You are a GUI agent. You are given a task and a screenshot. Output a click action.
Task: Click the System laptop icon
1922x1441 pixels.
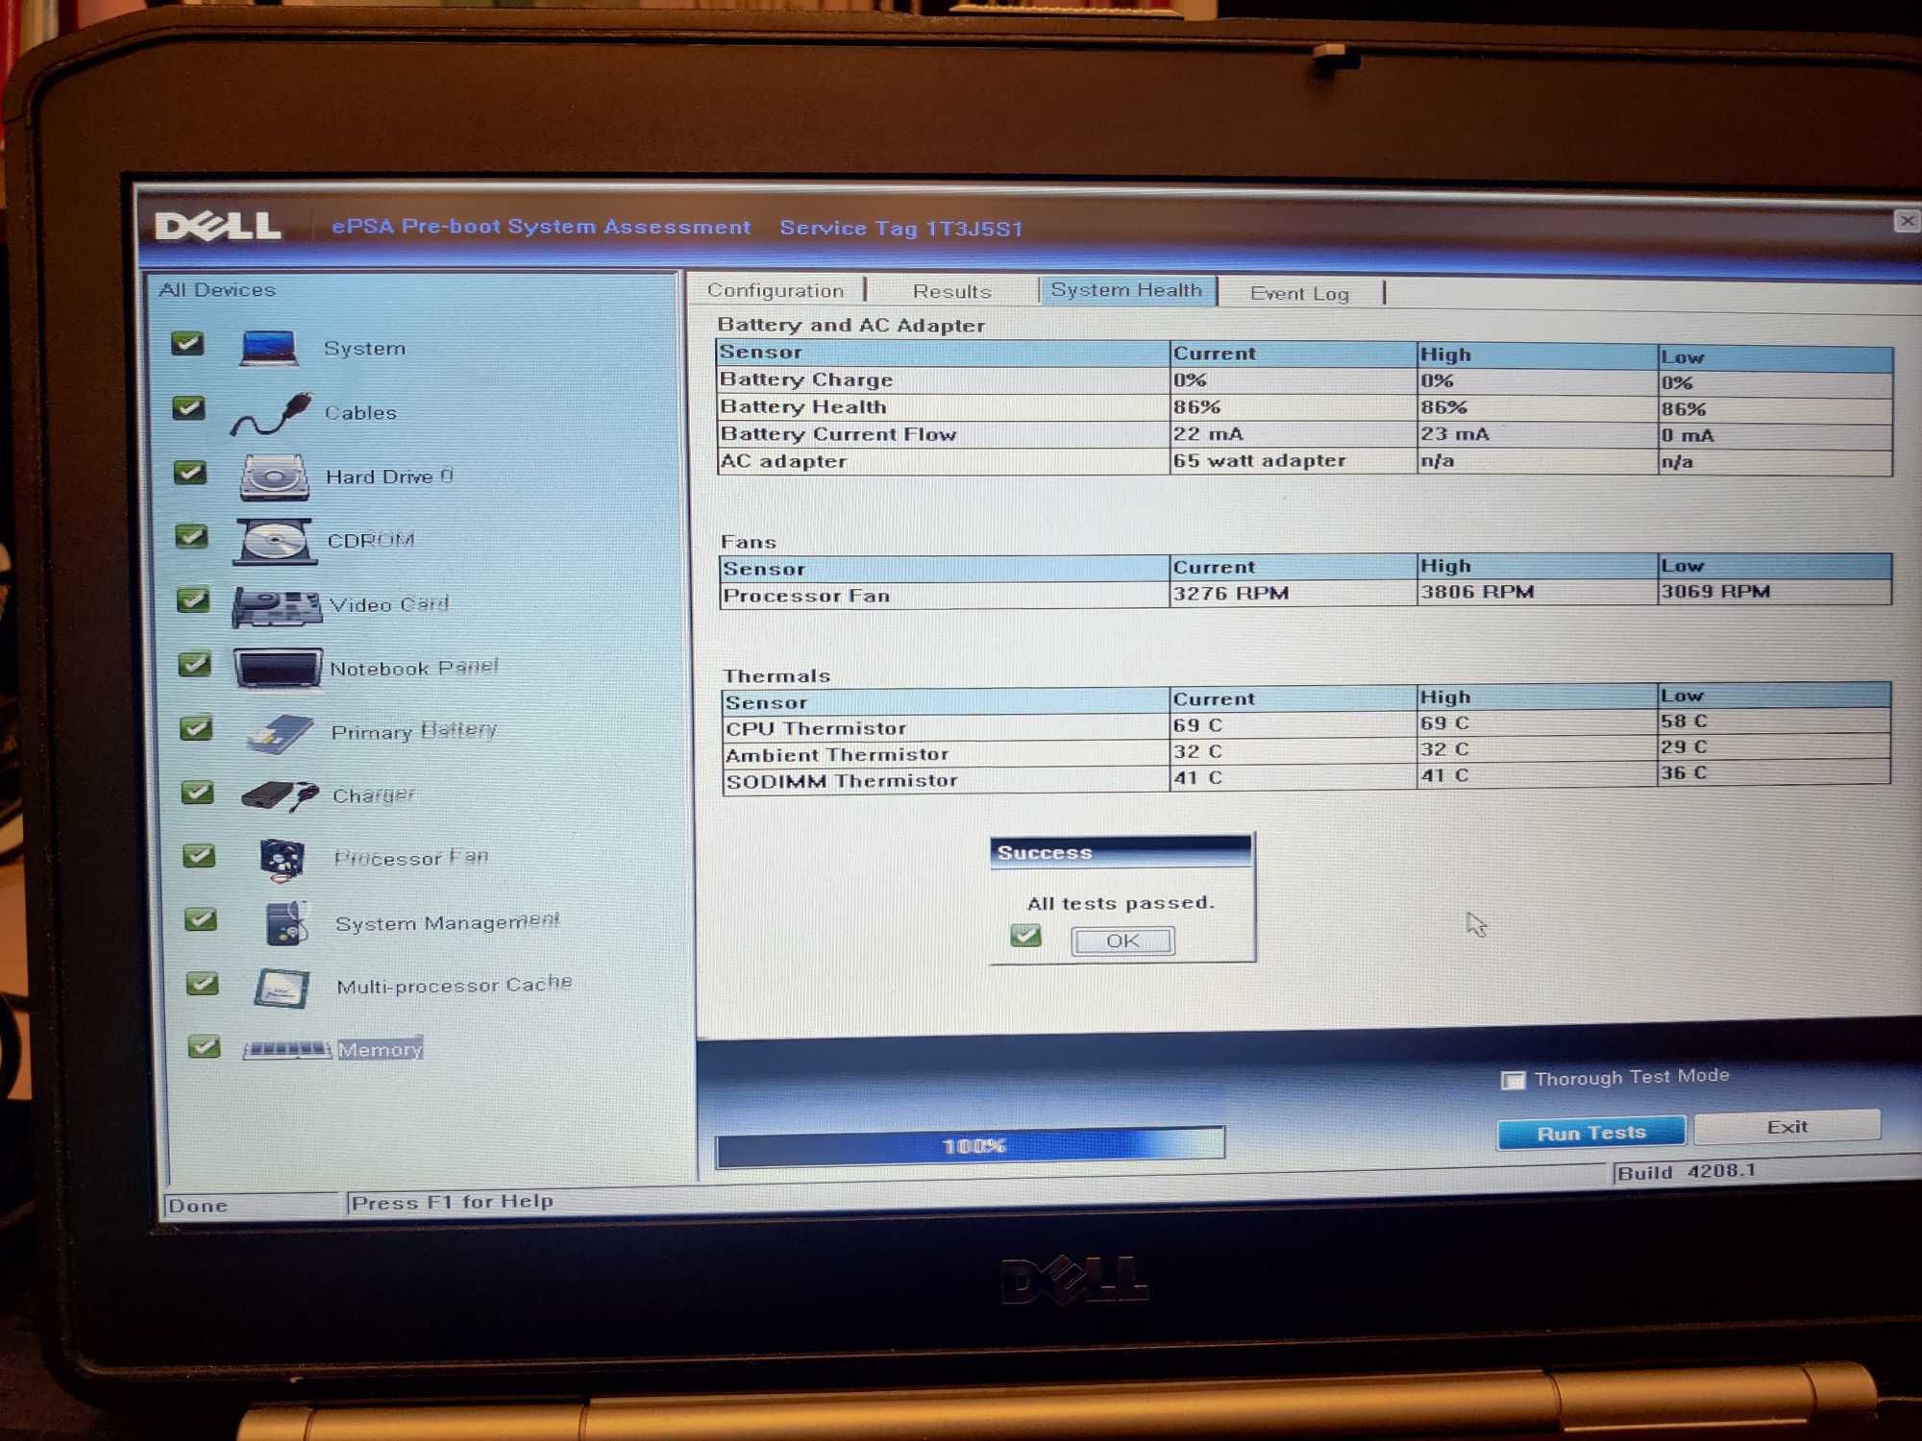point(268,348)
